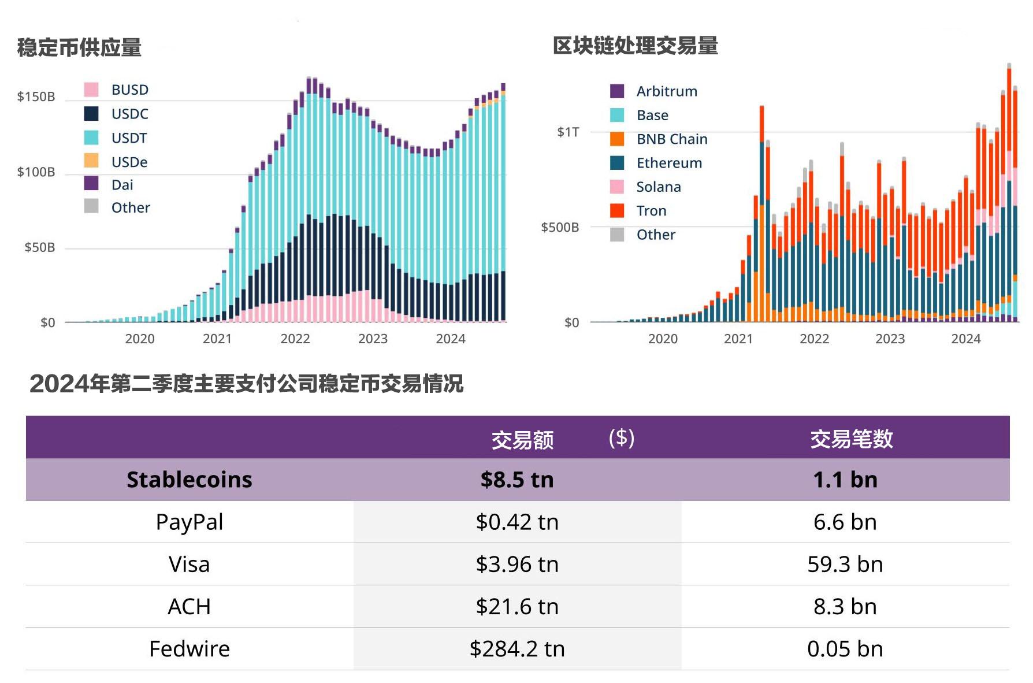Click the $3.96 tn value
The image size is (1033, 683).
517,564
